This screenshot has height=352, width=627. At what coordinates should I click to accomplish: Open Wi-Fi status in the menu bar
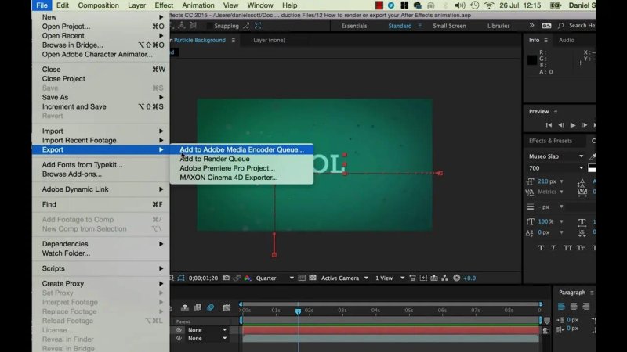point(488,5)
